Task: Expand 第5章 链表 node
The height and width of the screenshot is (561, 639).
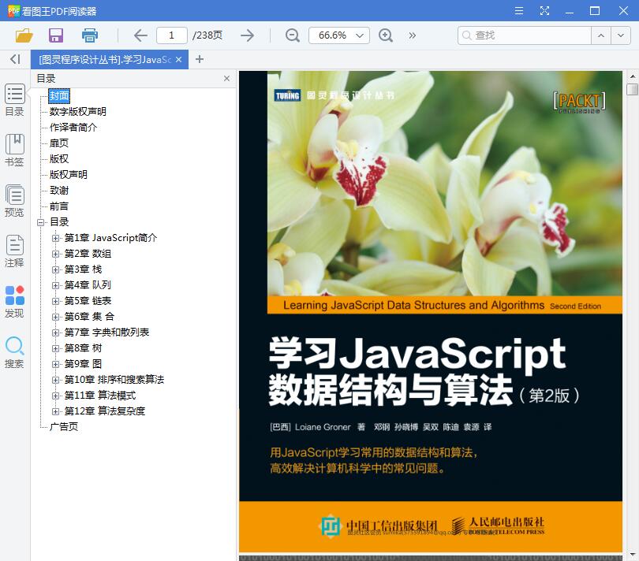Action: pyautogui.click(x=55, y=301)
